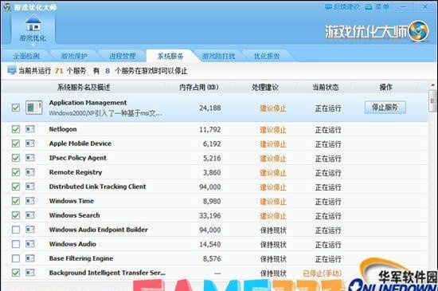This screenshot has width=438, height=291.
Task: Click memory value 14,540
Action: (x=210, y=244)
